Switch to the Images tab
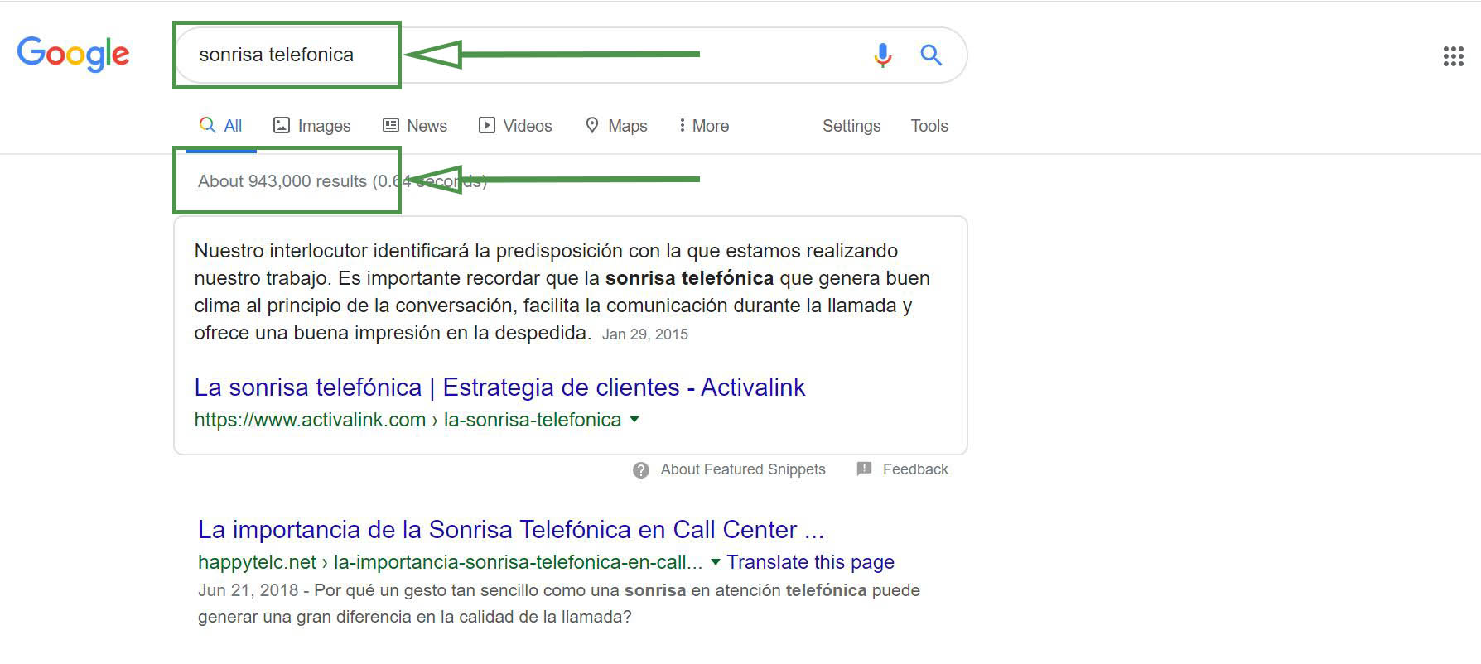Screen dimensions: 1481x664 pos(311,126)
